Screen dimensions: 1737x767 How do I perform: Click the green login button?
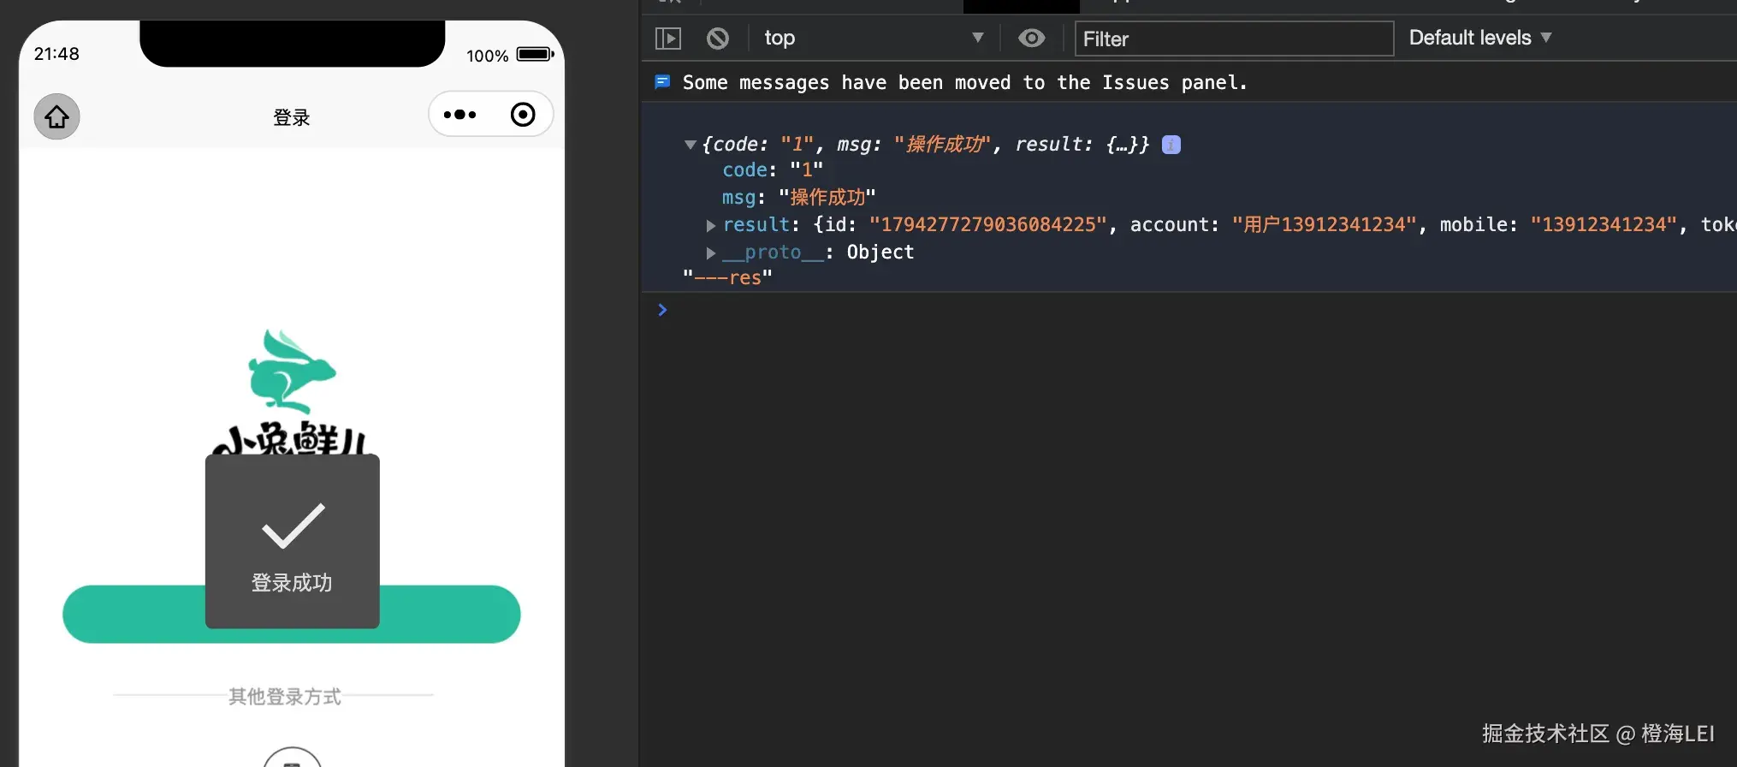[291, 614]
